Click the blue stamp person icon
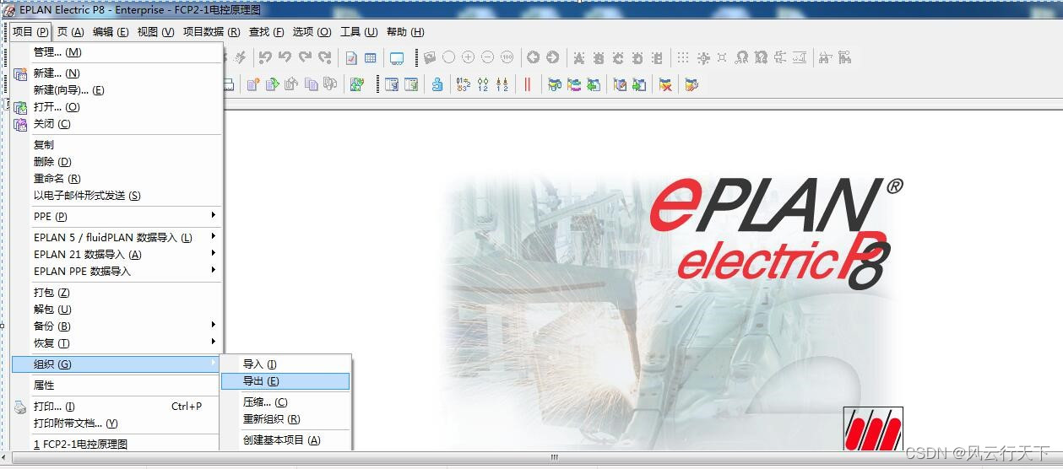This screenshot has width=1063, height=469. tap(437, 84)
